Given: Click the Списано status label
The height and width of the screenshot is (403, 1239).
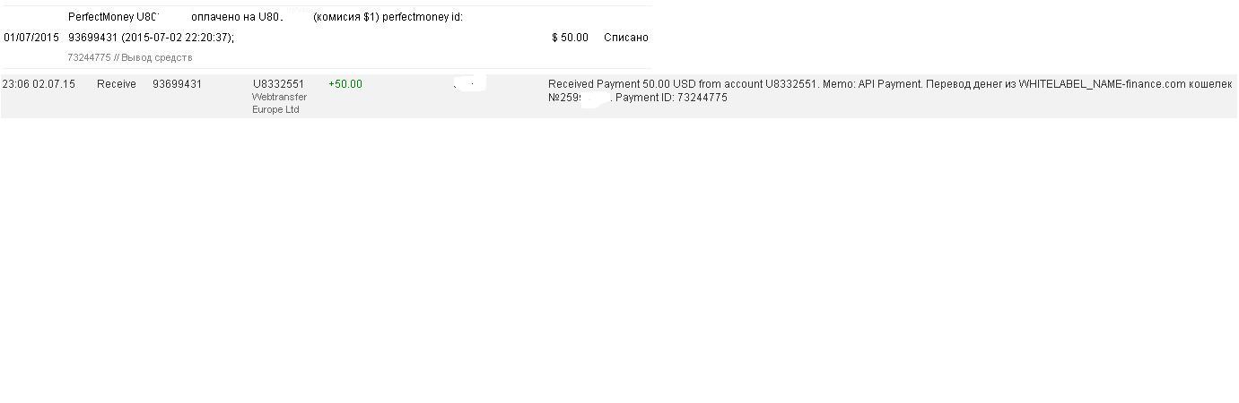Looking at the screenshot, I should coord(625,38).
